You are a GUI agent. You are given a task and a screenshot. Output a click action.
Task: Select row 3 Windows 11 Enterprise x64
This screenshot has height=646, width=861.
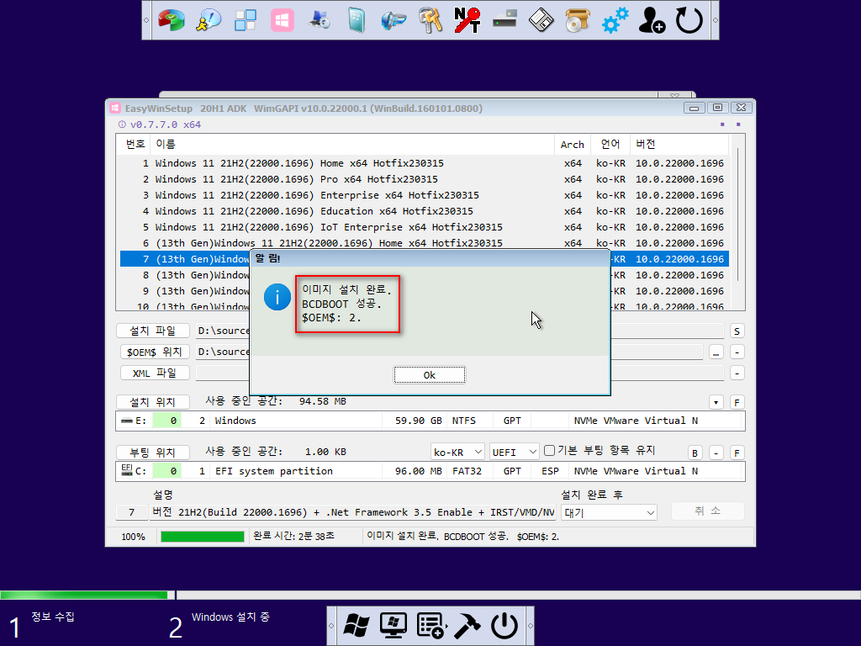click(424, 195)
